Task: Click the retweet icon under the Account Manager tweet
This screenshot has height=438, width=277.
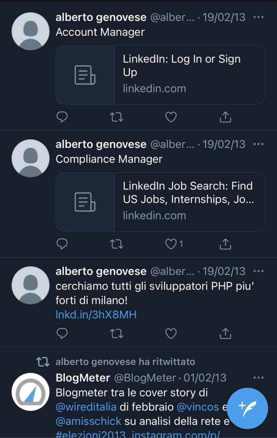Action: pyautogui.click(x=117, y=117)
